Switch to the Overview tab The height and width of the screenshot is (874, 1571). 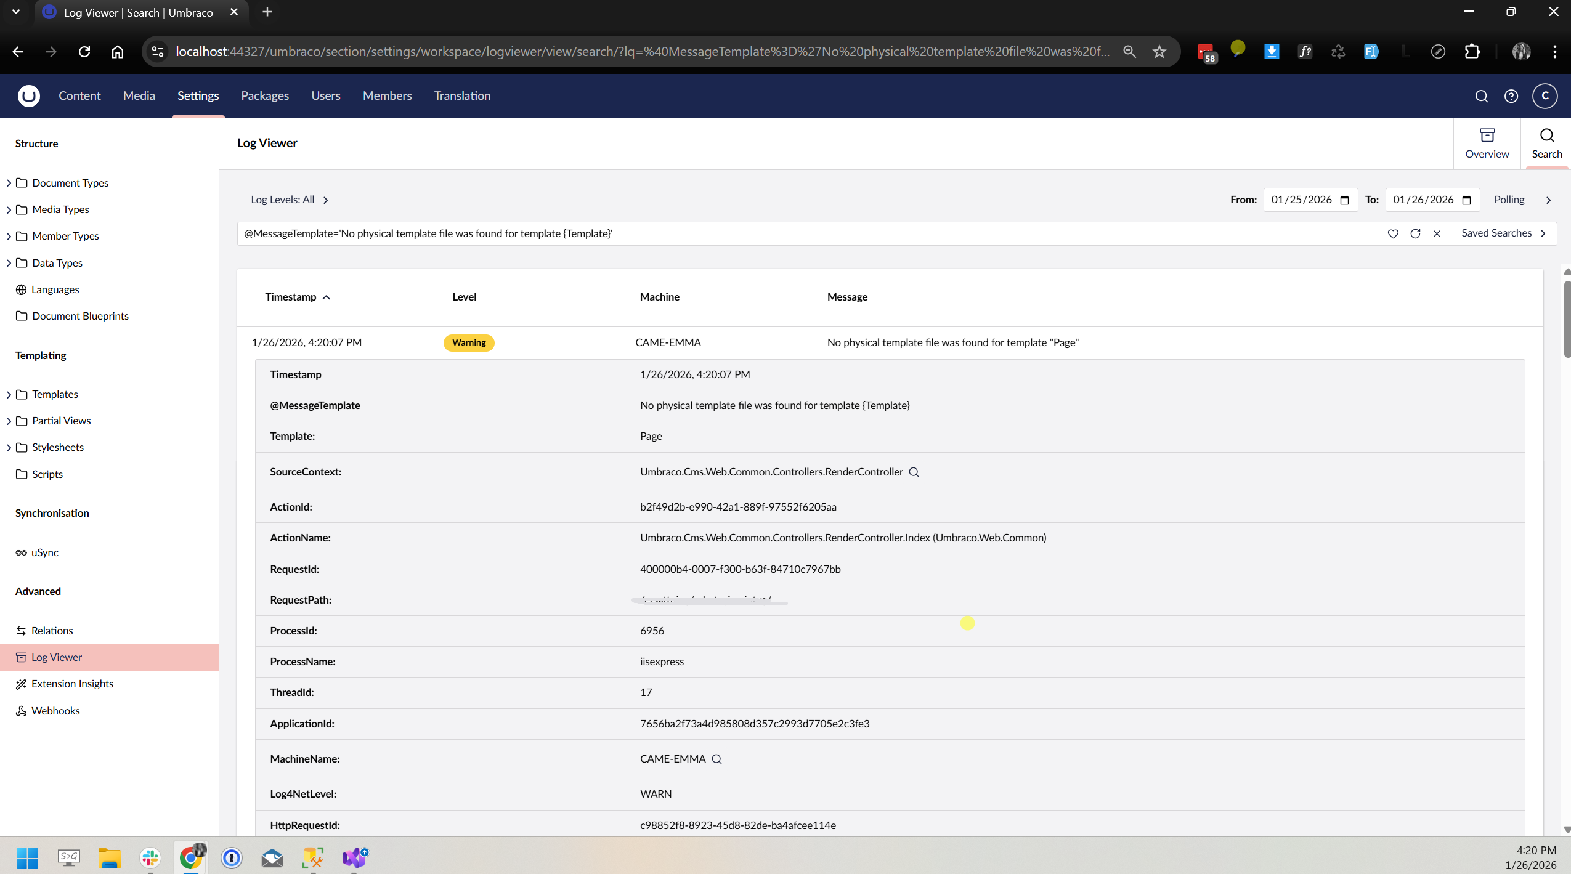(x=1487, y=144)
